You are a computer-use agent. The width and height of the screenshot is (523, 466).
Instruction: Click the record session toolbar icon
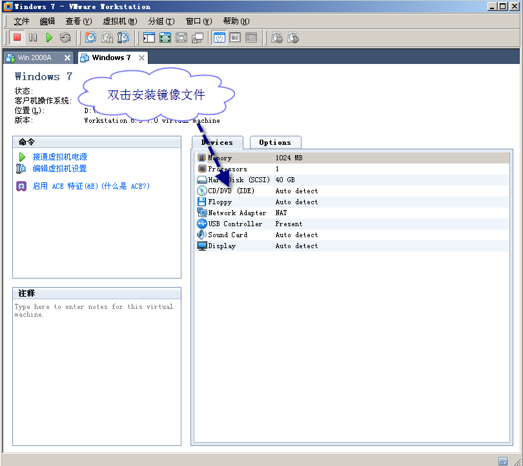(277, 37)
